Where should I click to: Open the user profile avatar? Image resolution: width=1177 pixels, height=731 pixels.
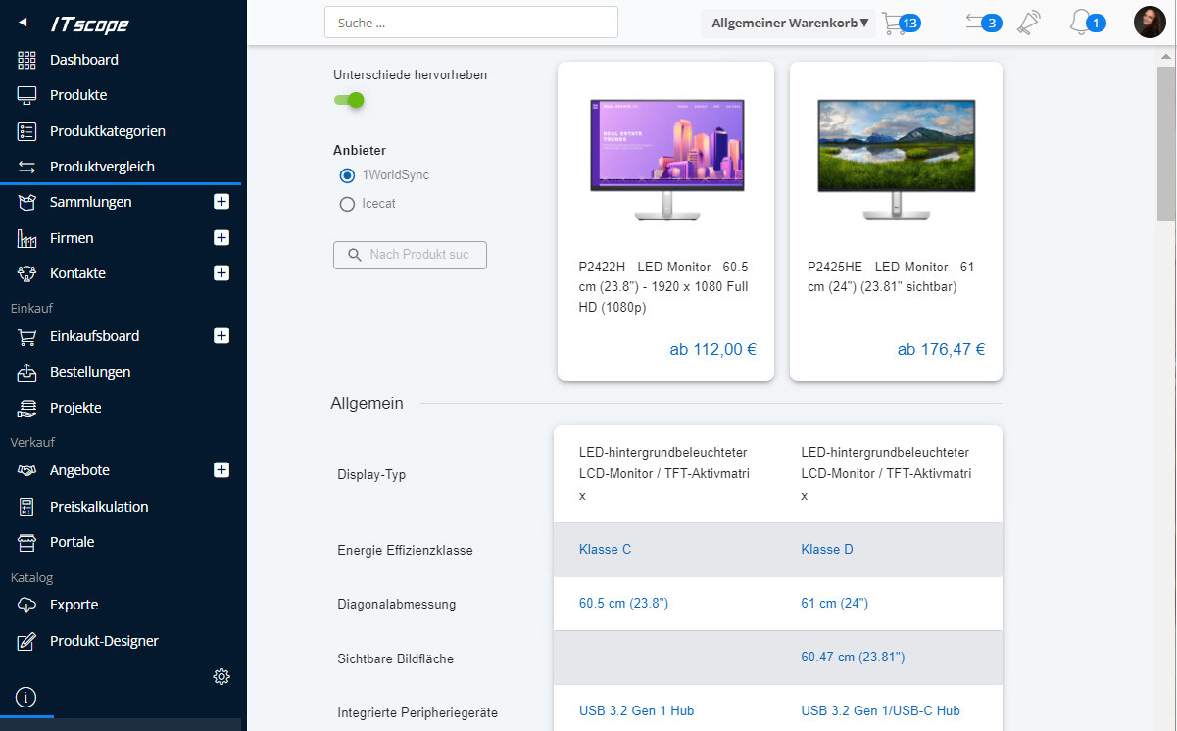tap(1150, 22)
